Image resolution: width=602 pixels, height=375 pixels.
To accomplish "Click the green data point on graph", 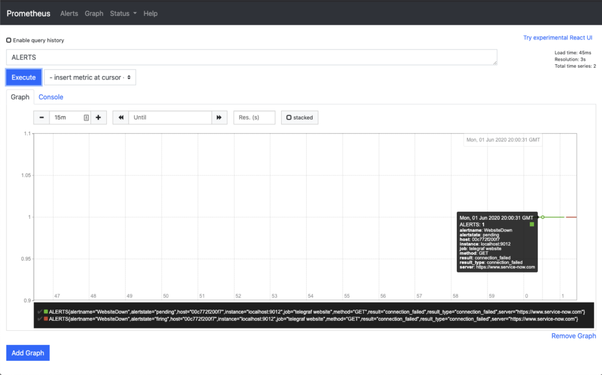I will tap(543, 217).
